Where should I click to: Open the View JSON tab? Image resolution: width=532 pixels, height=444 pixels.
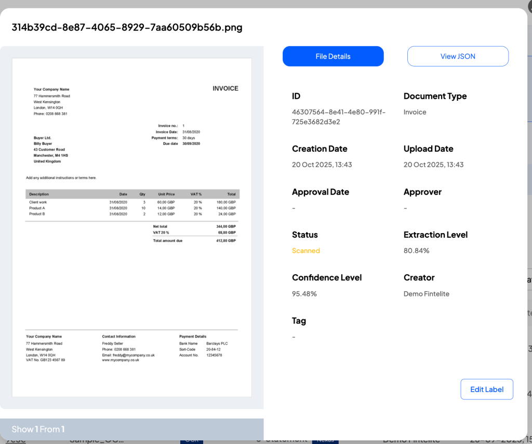coord(457,56)
